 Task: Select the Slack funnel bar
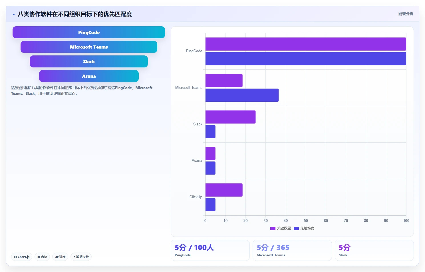[89, 61]
